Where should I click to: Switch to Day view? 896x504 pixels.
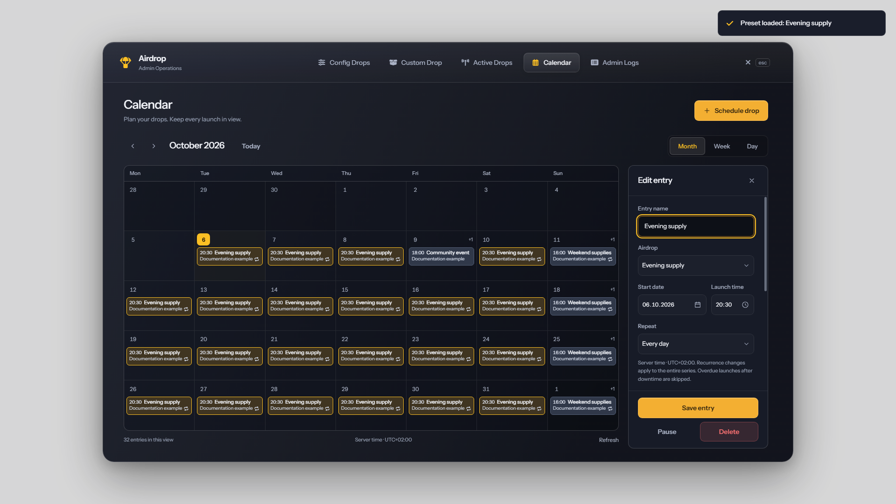pos(752,146)
